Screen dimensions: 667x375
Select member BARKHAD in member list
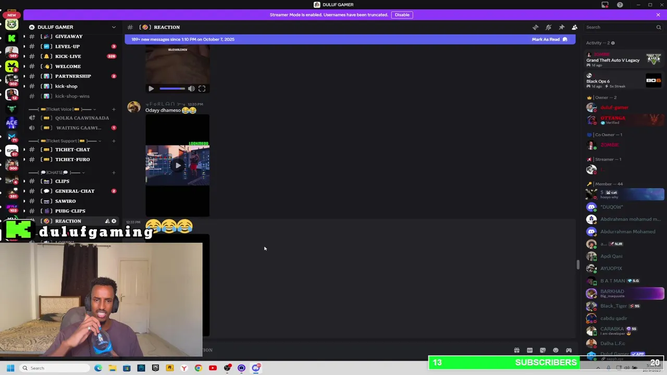coord(624,293)
